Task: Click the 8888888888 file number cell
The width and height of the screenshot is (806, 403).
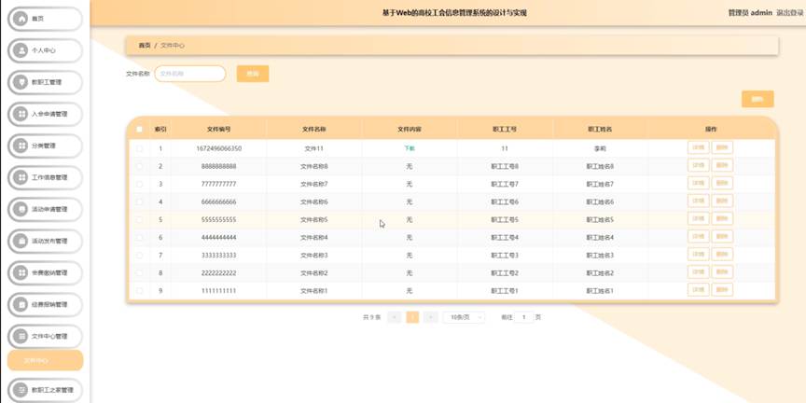Action: tap(218, 167)
